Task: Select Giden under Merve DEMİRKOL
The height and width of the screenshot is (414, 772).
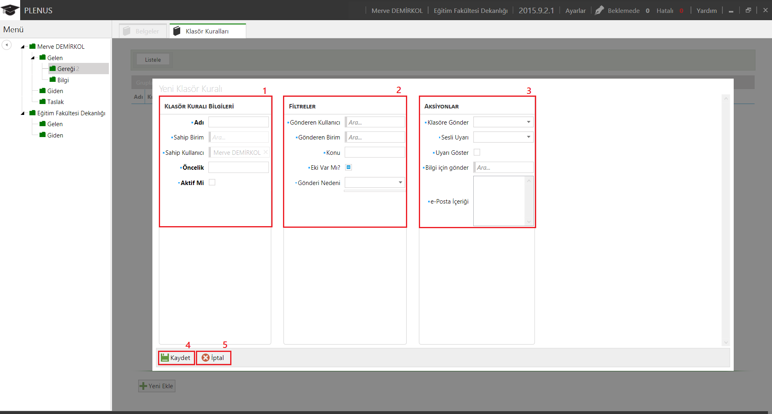Action: pyautogui.click(x=55, y=91)
